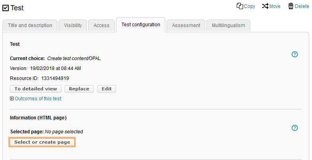The width and height of the screenshot is (312, 160).
Task: Click the Delete link text
Action: pyautogui.click(x=302, y=6)
